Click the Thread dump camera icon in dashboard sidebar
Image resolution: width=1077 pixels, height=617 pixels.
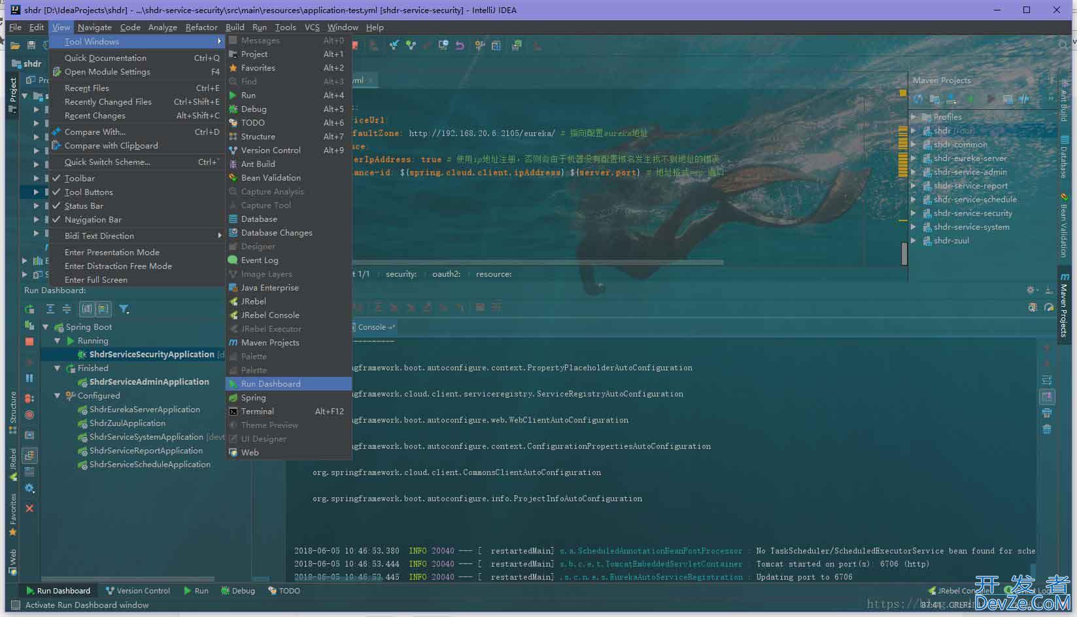[29, 435]
